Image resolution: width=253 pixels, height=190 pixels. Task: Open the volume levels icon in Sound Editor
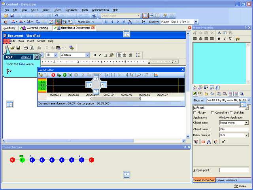tap(156, 75)
